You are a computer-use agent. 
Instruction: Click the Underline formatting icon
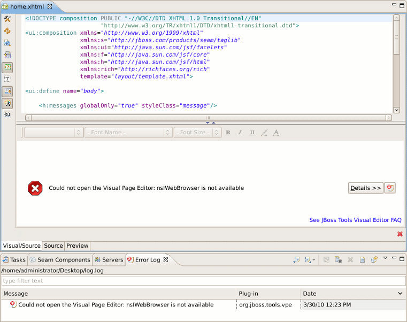click(252, 133)
